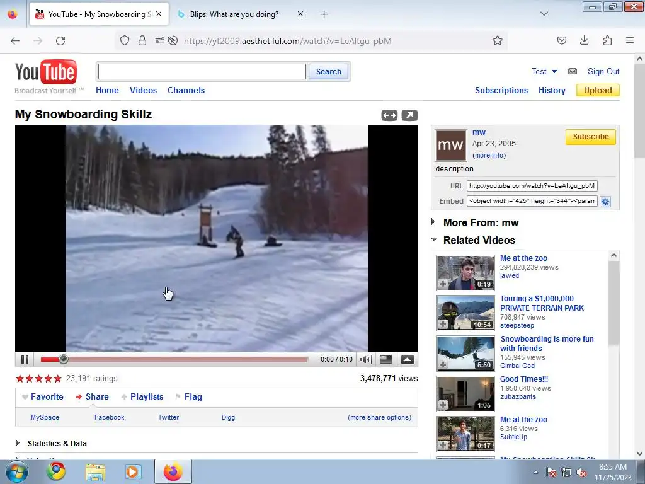The height and width of the screenshot is (484, 645).
Task: Add 'Good Times!!!' video to queue
Action: pos(443,405)
